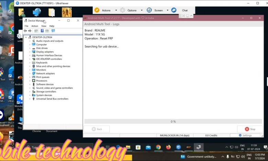Image resolution: width=268 pixels, height=161 pixels.
Task: Click microphone icon in local system tray
Action: pos(228,157)
